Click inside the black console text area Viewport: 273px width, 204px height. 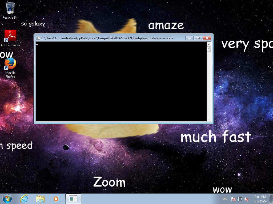tap(121, 82)
